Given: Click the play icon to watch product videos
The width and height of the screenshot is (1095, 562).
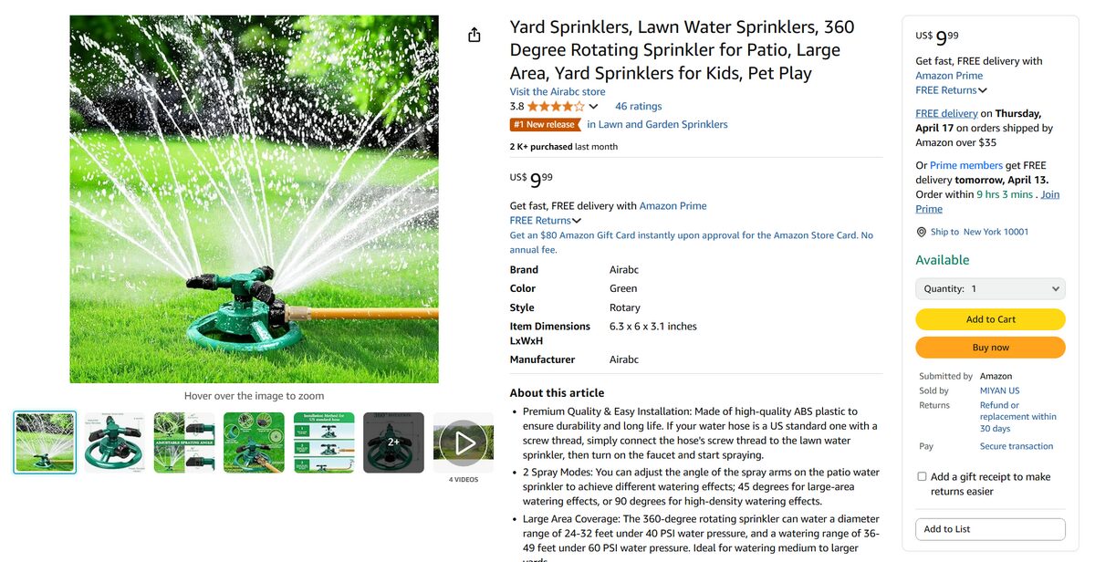Looking at the screenshot, I should point(464,442).
